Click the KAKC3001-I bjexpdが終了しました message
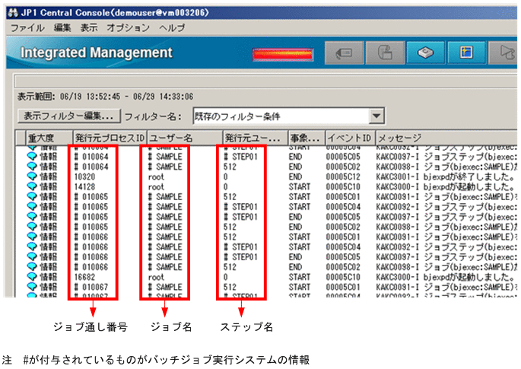Image resolution: width=521 pixels, height=369 pixels. (446, 177)
